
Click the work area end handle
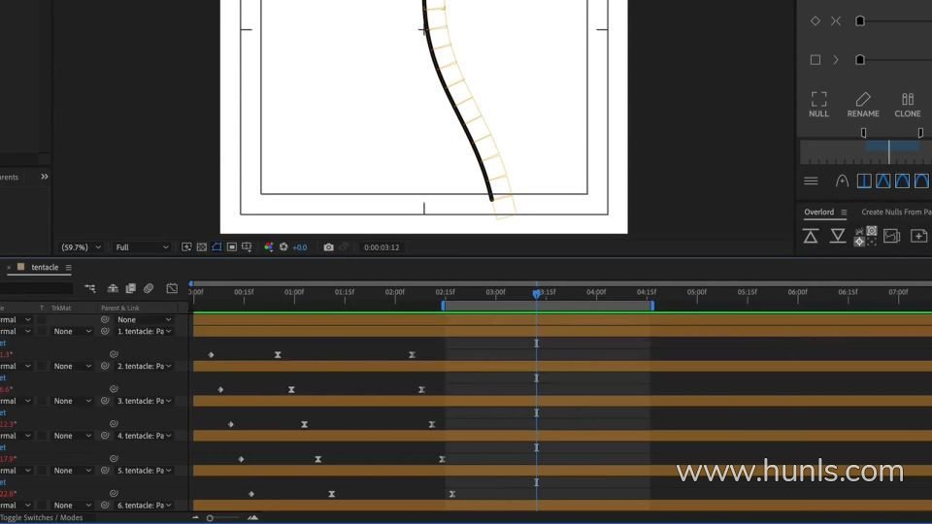tap(652, 306)
